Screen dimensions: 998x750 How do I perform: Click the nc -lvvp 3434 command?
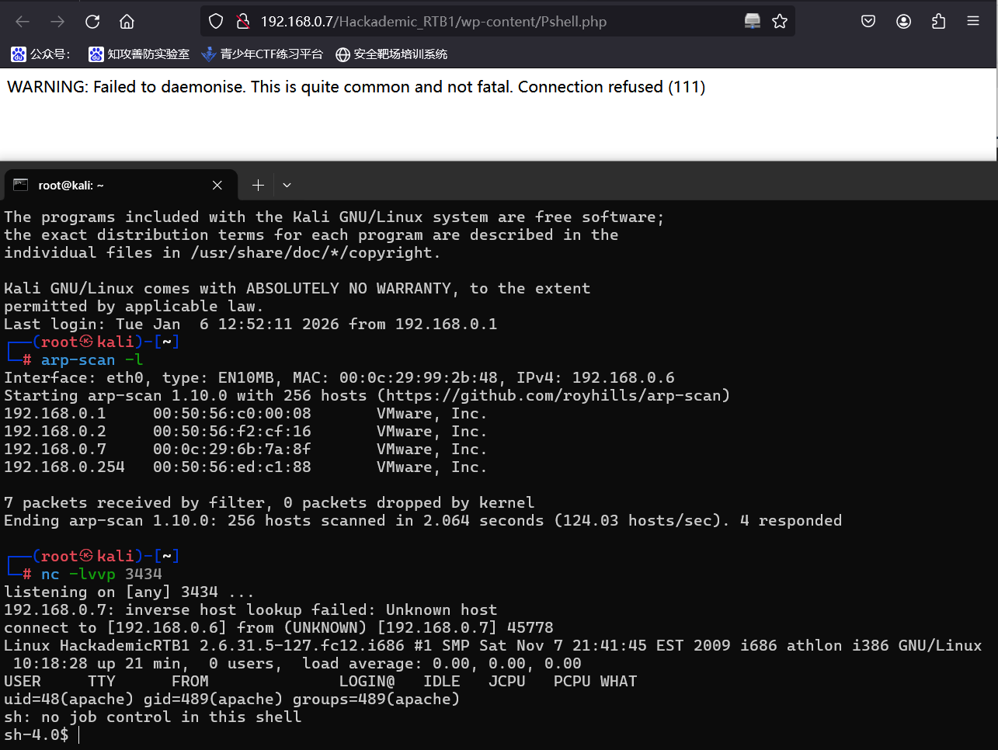(x=101, y=574)
